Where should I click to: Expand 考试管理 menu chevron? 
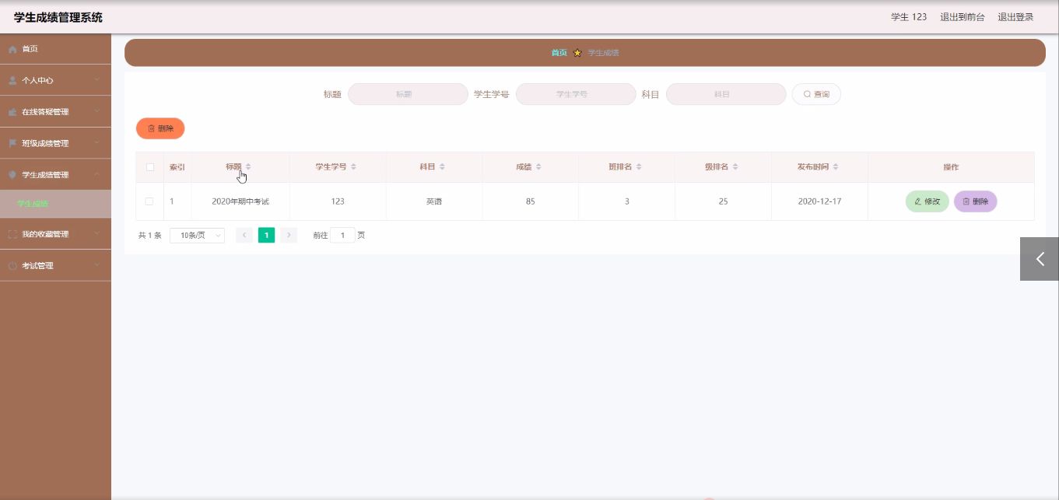click(x=96, y=266)
